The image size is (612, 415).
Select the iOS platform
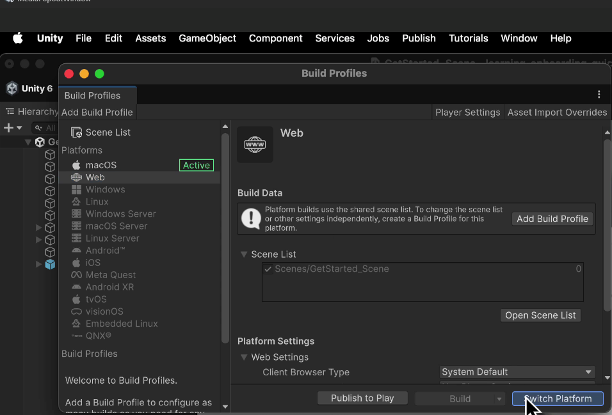(140, 263)
